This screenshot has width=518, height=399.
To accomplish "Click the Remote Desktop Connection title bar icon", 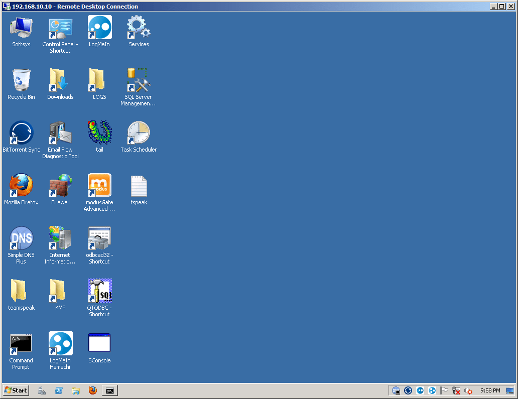I will pyautogui.click(x=7, y=7).
